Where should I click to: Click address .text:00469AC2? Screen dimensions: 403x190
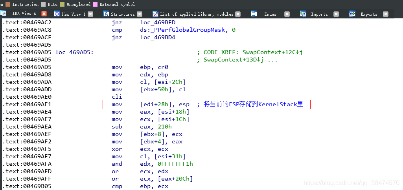(x=27, y=23)
